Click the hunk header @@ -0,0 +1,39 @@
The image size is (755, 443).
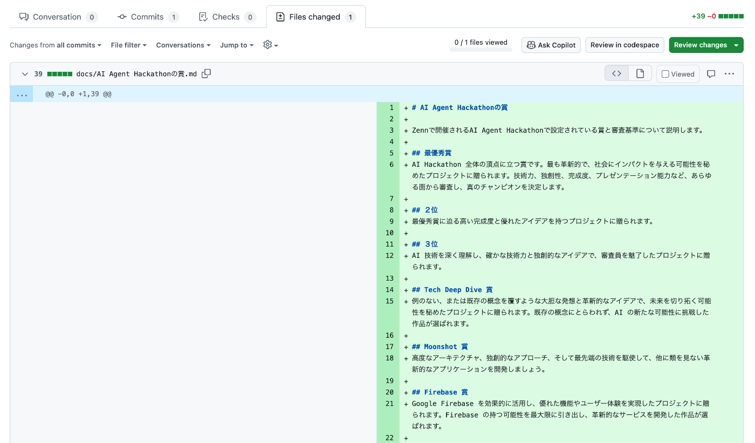[78, 94]
